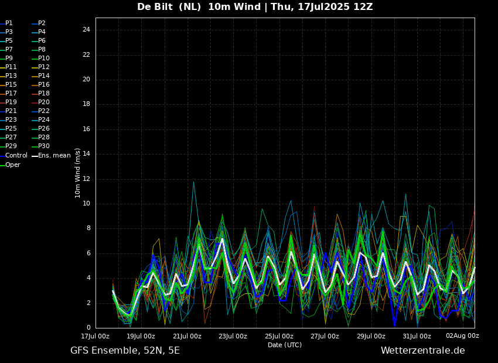This screenshot has height=363, width=498.
Task: Click the chart title De Bilt 10m Wind
Action: [255, 7]
